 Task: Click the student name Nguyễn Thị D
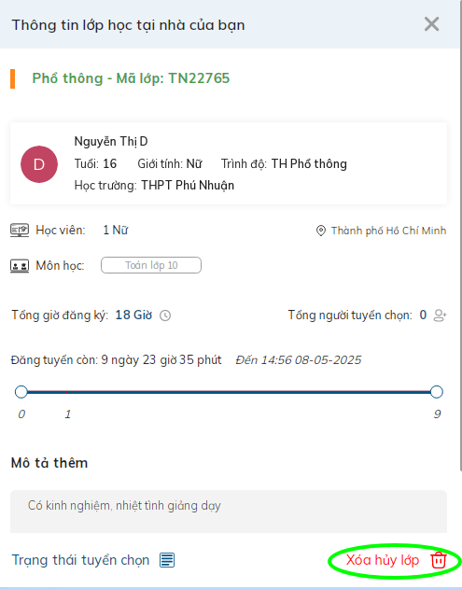[x=111, y=142]
